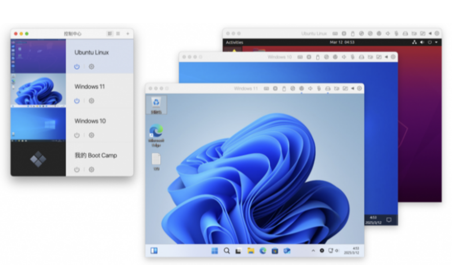Open settings gear for Ubuntu Linux in Control Center
The height and width of the screenshot is (265, 458).
pos(92,67)
